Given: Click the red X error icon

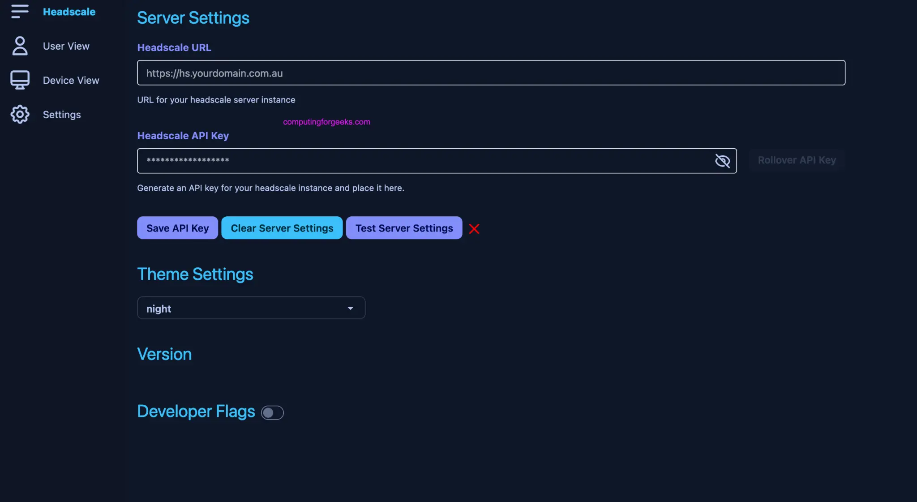Looking at the screenshot, I should click(474, 229).
